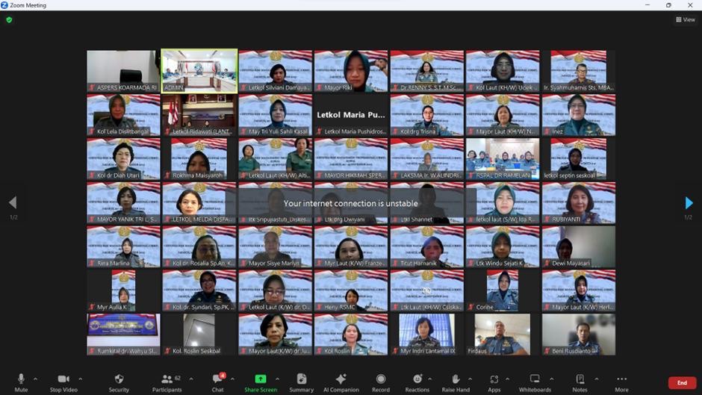
Task: Open the Apps panel
Action: (494, 382)
